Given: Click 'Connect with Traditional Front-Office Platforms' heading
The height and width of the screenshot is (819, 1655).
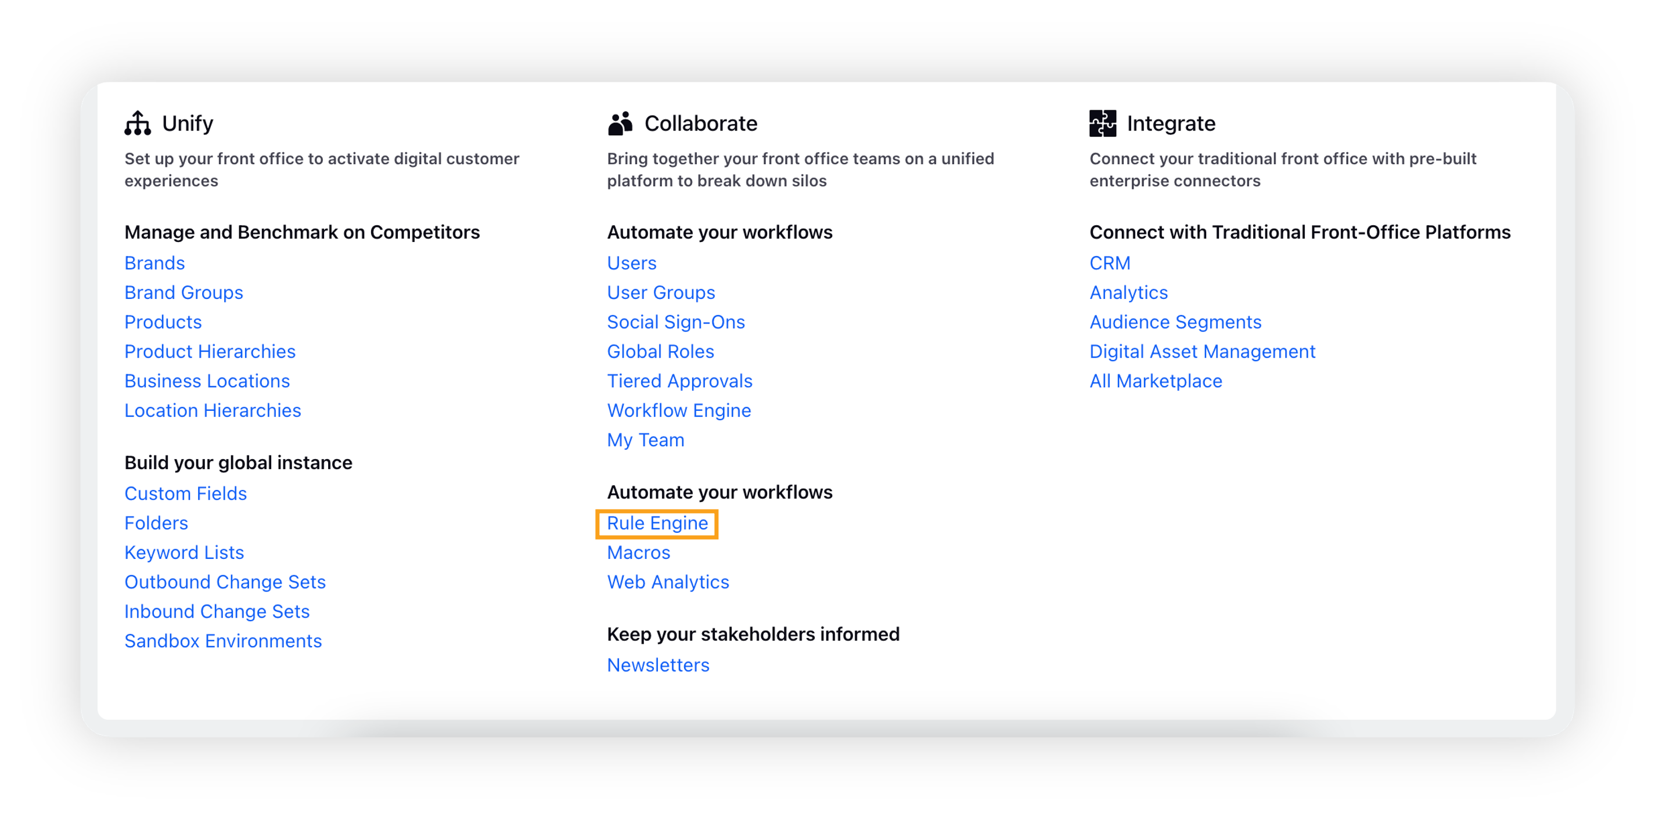Looking at the screenshot, I should point(1300,232).
